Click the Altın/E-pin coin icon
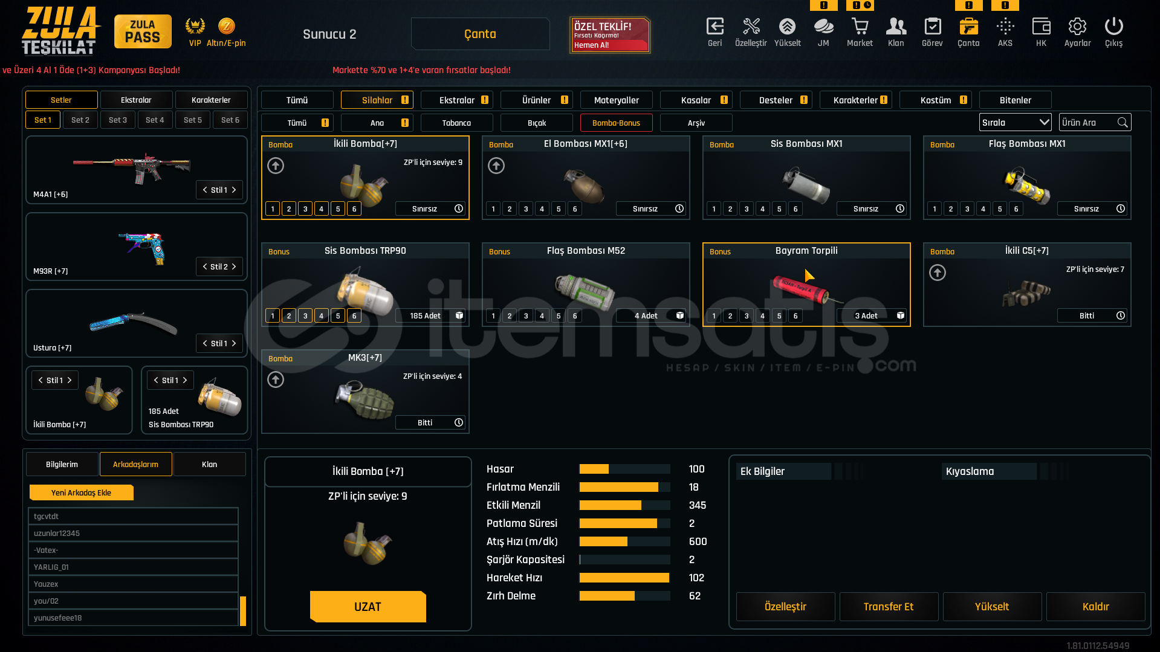1160x652 pixels. (227, 26)
